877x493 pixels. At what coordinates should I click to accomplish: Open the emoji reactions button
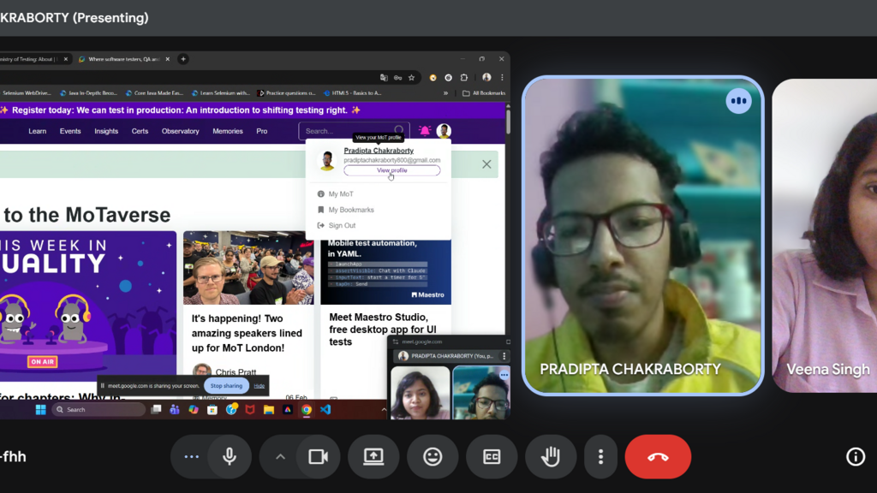point(433,457)
